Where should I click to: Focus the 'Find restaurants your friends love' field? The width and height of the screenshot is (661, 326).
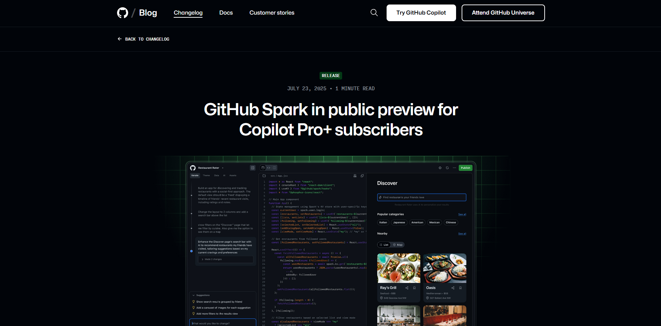[x=422, y=198]
